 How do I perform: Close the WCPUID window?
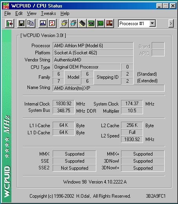coord(172,6)
